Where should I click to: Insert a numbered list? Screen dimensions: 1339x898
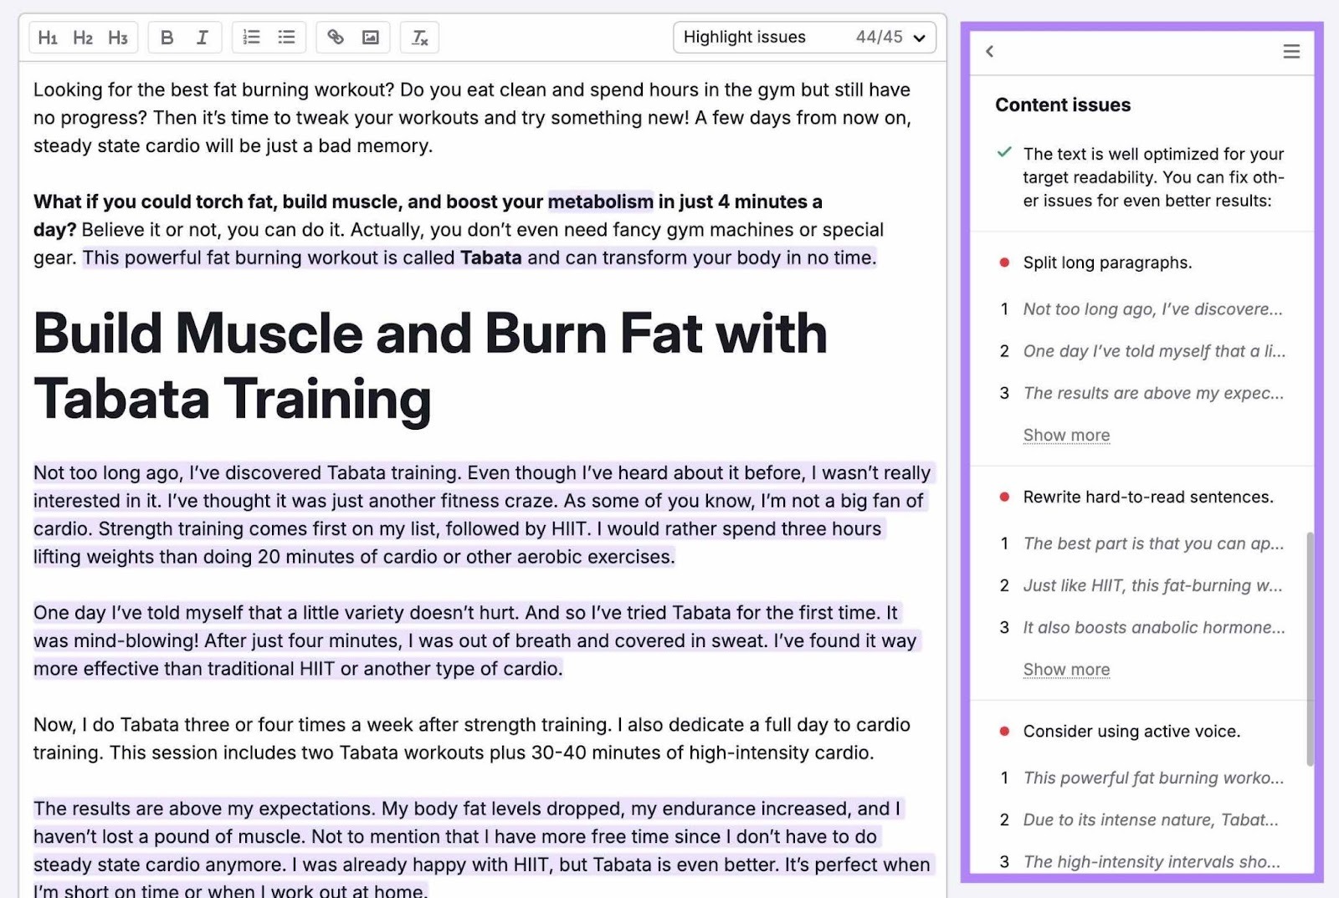[251, 37]
